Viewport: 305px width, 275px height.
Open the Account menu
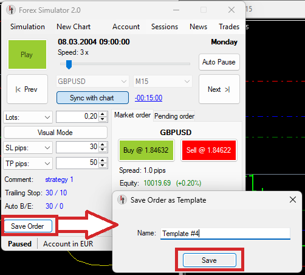coord(126,27)
